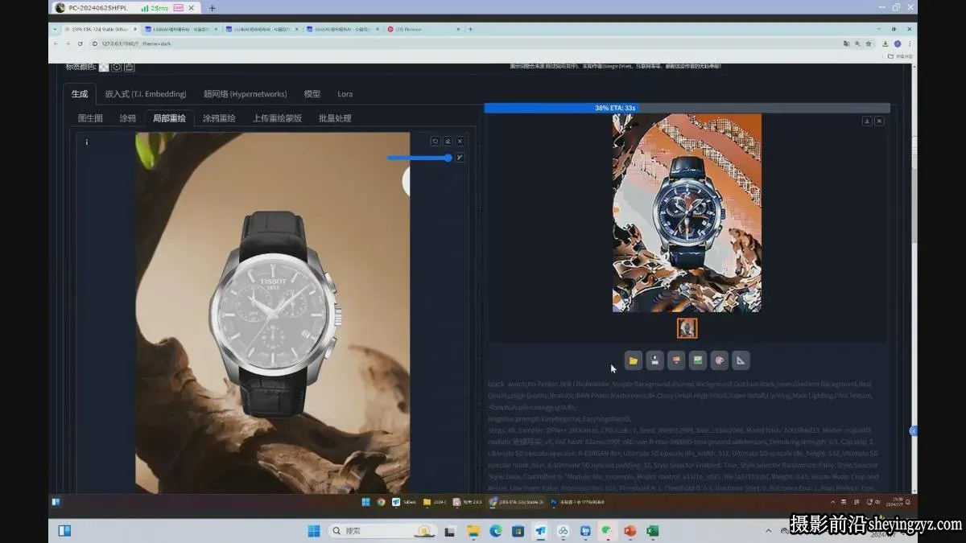
Task: Download the generated preview image
Action: 867,121
